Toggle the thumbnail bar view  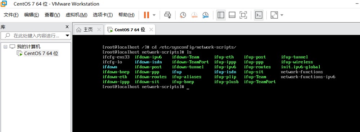[x=232, y=15]
